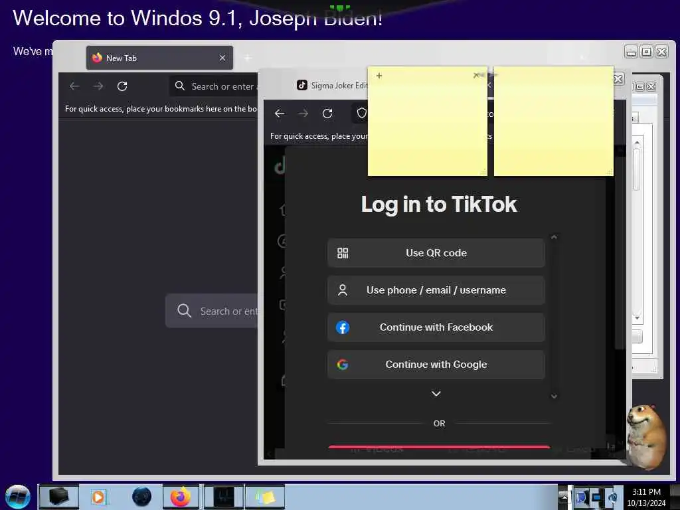Open the dark globe taskbar icon
The width and height of the screenshot is (680, 510).
(x=141, y=497)
